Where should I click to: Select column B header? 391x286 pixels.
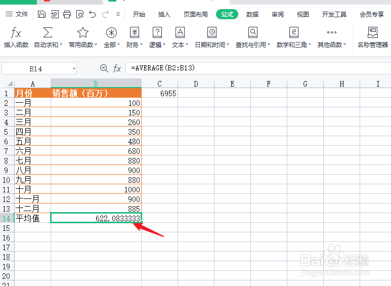pos(96,84)
